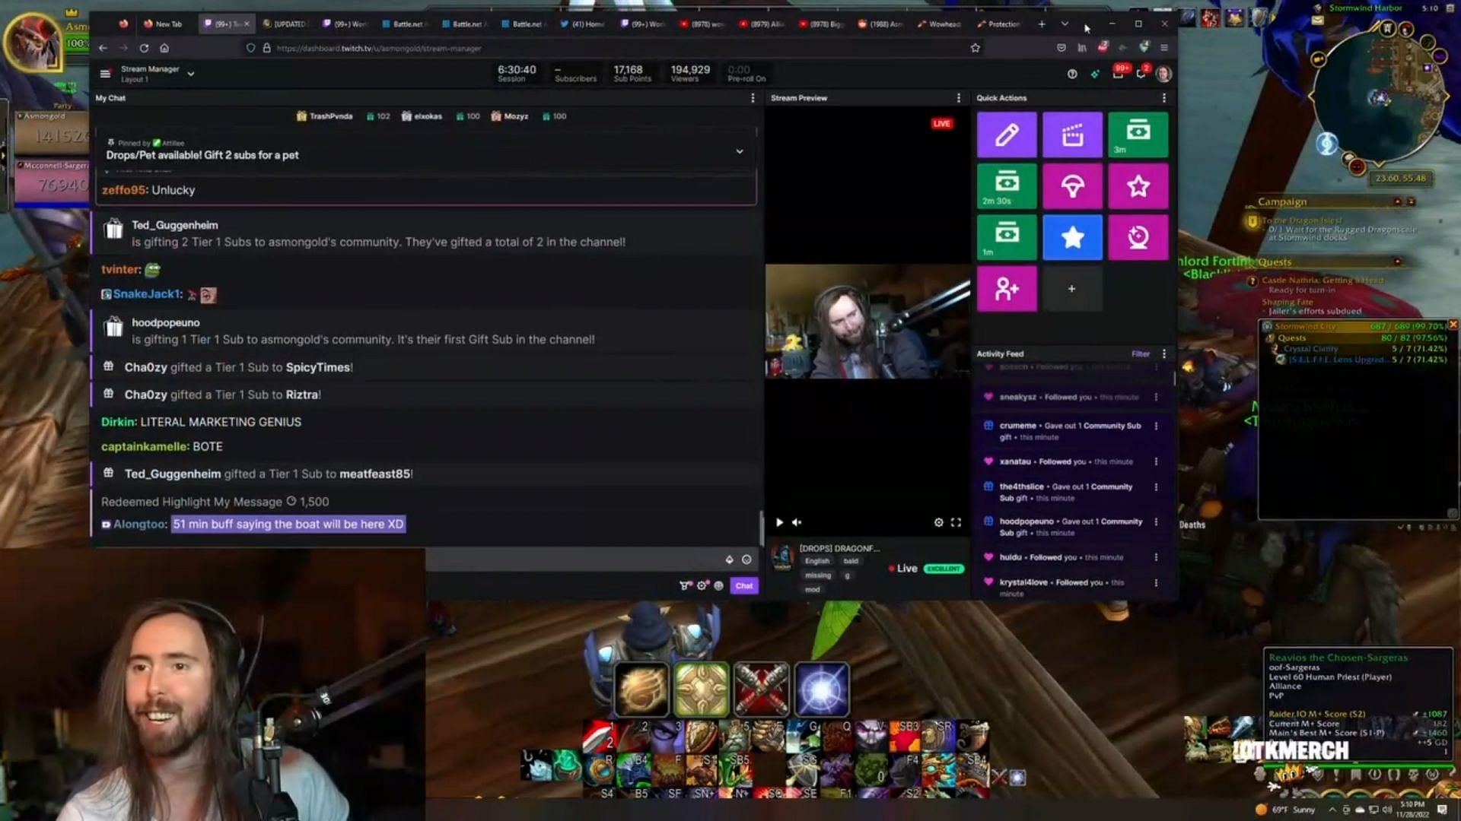Open the emote picker in chat input
The image size is (1461, 821).
coord(746,559)
